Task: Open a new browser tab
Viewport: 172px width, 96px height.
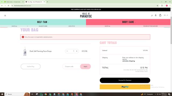Action: pos(48,2)
